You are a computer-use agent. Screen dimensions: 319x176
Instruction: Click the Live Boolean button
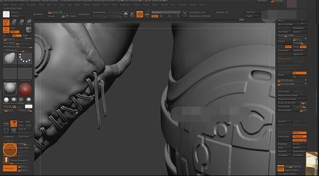[x=84, y=14]
